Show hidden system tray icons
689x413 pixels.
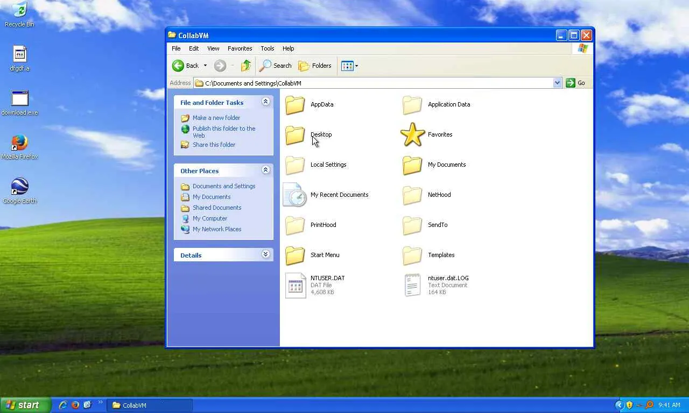[619, 405]
